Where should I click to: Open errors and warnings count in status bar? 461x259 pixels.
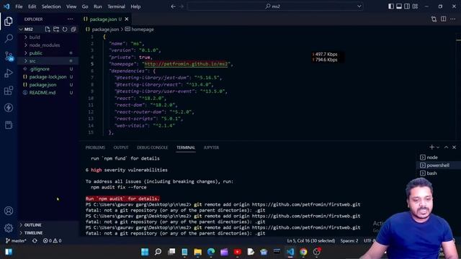tap(53, 241)
